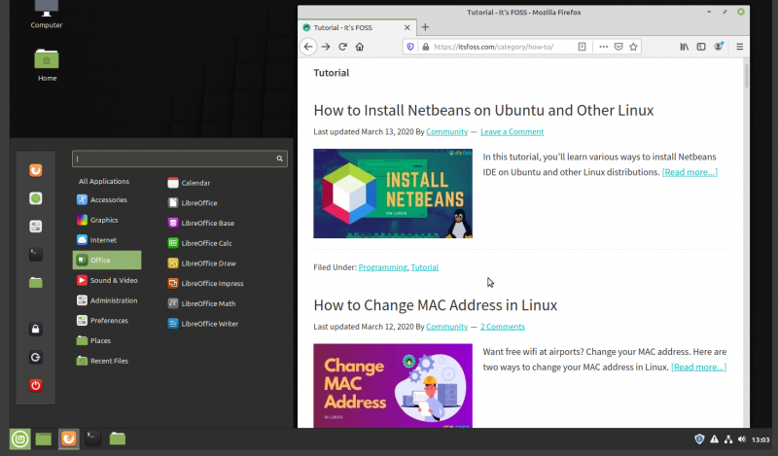Screen dimensions: 778x456
Task: Open a new Firefox tab
Action: tap(425, 27)
